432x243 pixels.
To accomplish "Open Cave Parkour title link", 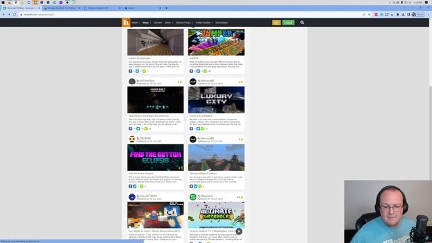I will click(148, 115).
